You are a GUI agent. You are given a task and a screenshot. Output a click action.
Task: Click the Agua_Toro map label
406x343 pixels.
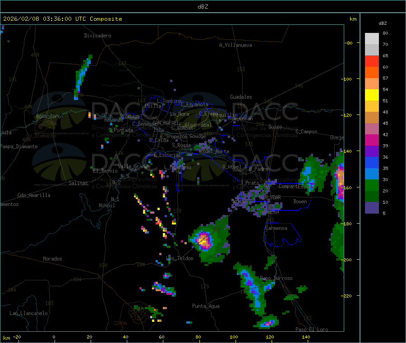(48, 116)
